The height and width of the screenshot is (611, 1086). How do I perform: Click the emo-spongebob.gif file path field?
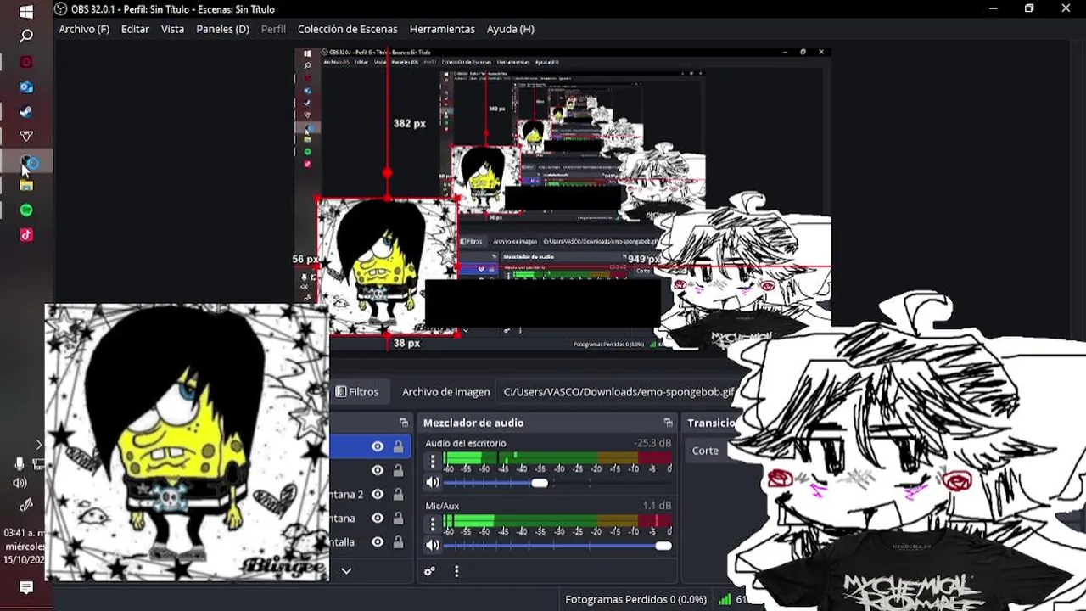[x=619, y=391]
